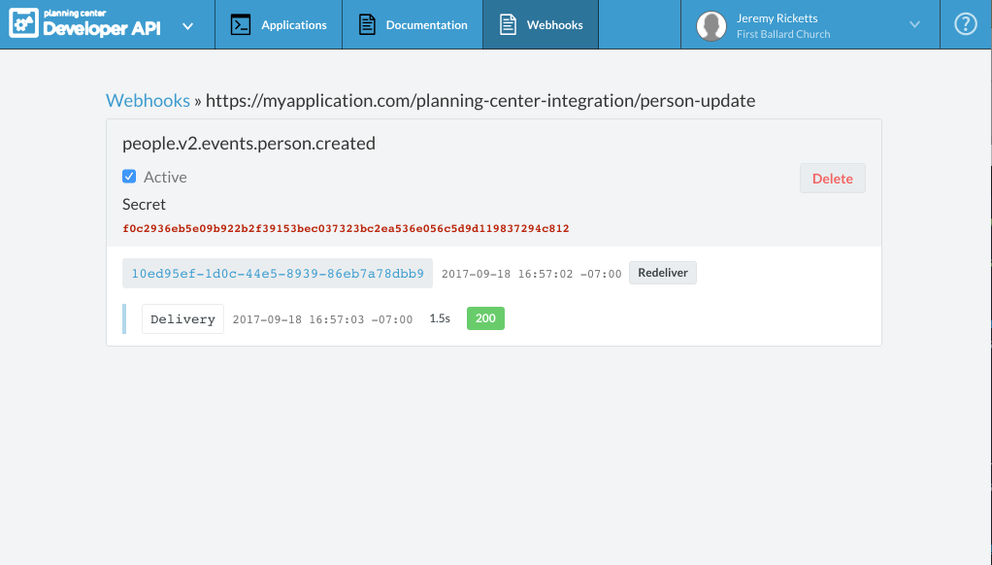992x565 pixels.
Task: Click the 10ed95ef event UUID link
Action: click(x=277, y=273)
